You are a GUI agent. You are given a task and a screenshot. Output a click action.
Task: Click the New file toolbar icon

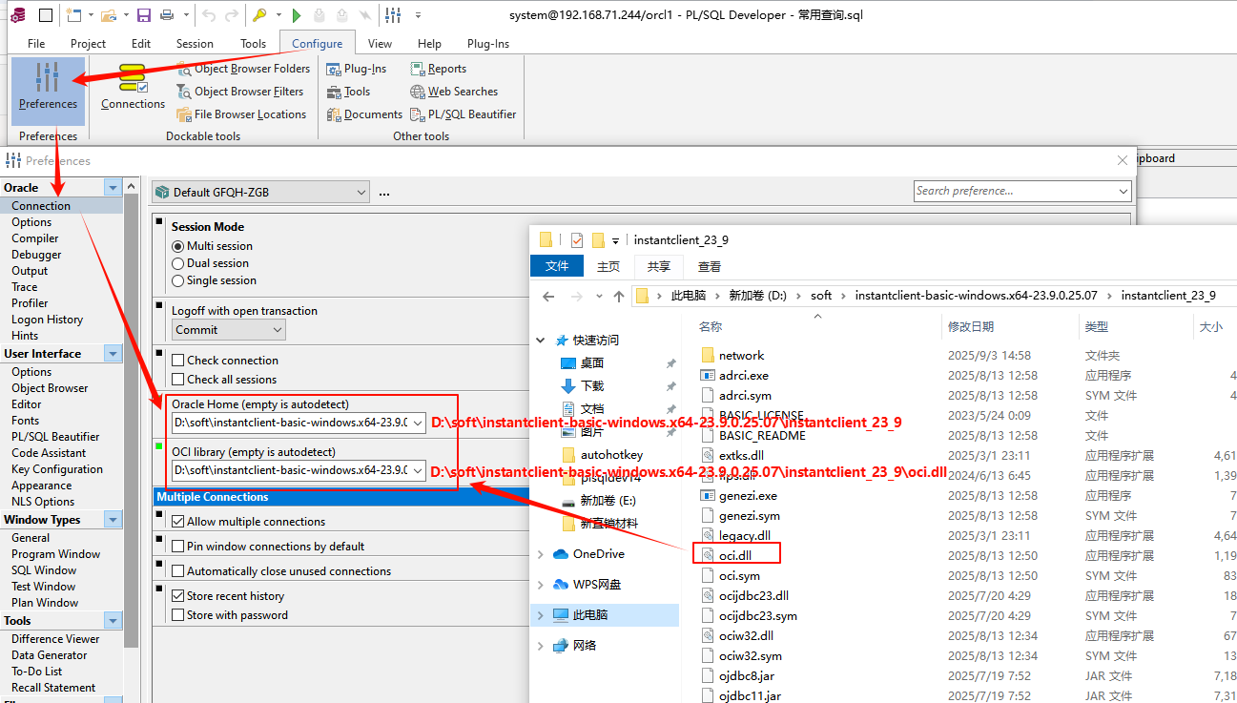click(x=73, y=15)
